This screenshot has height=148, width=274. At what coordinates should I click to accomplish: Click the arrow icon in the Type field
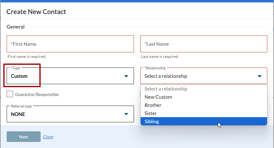tap(126, 76)
